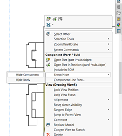Click the upper drawing view part geometry
Viewport: 122px width, 136px height.
[x=35, y=55]
